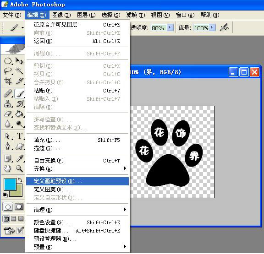Click the cyan foreground color swatch

(x=10, y=184)
